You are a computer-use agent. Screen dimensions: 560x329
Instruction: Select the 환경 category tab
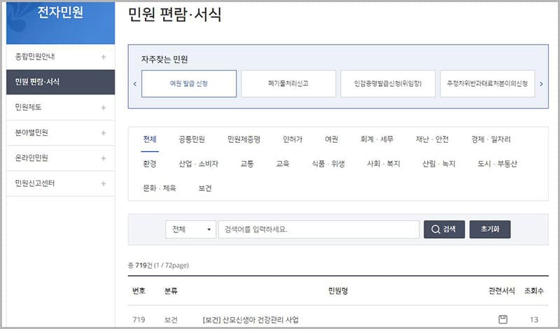[x=149, y=164]
